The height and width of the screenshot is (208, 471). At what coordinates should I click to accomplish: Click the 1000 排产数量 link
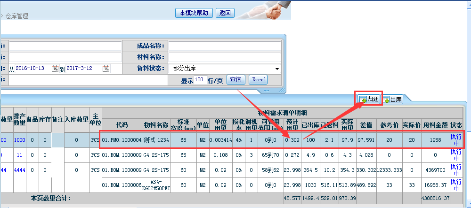pyautogui.click(x=20, y=140)
